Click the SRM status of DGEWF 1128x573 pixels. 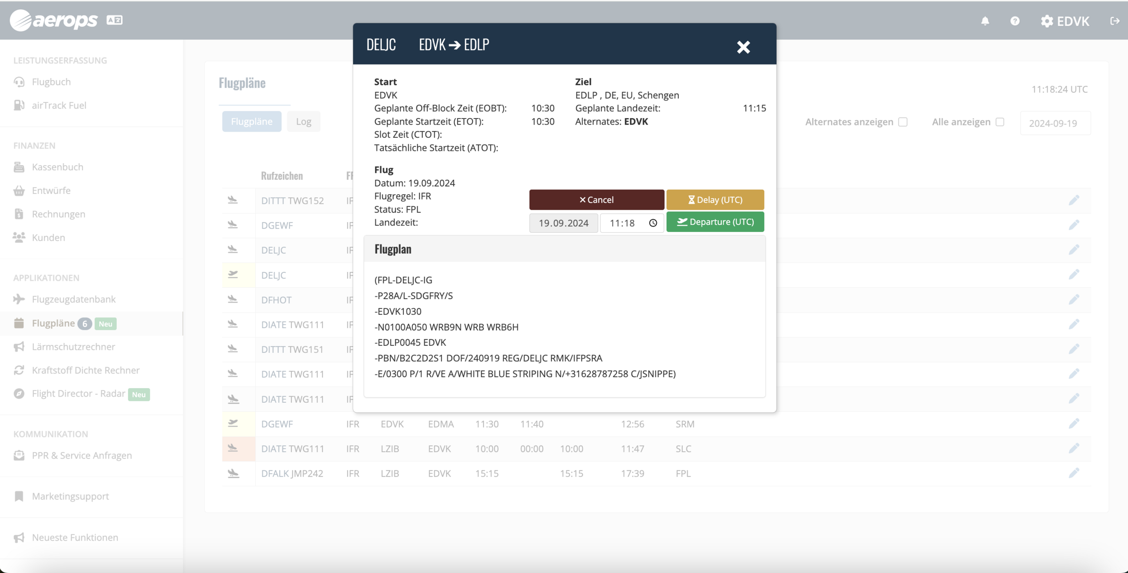(x=685, y=424)
